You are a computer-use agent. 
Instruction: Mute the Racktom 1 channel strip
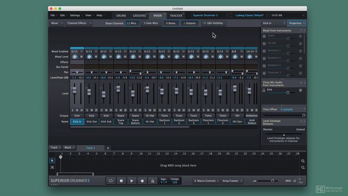point(164,110)
